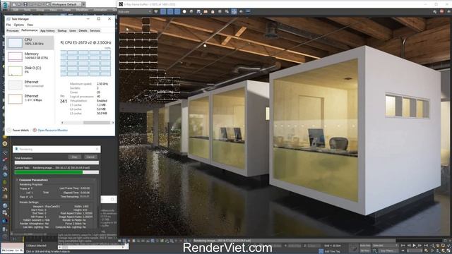The width and height of the screenshot is (452, 254).
Task: Open the View menu in Task Manager
Action: click(30, 25)
